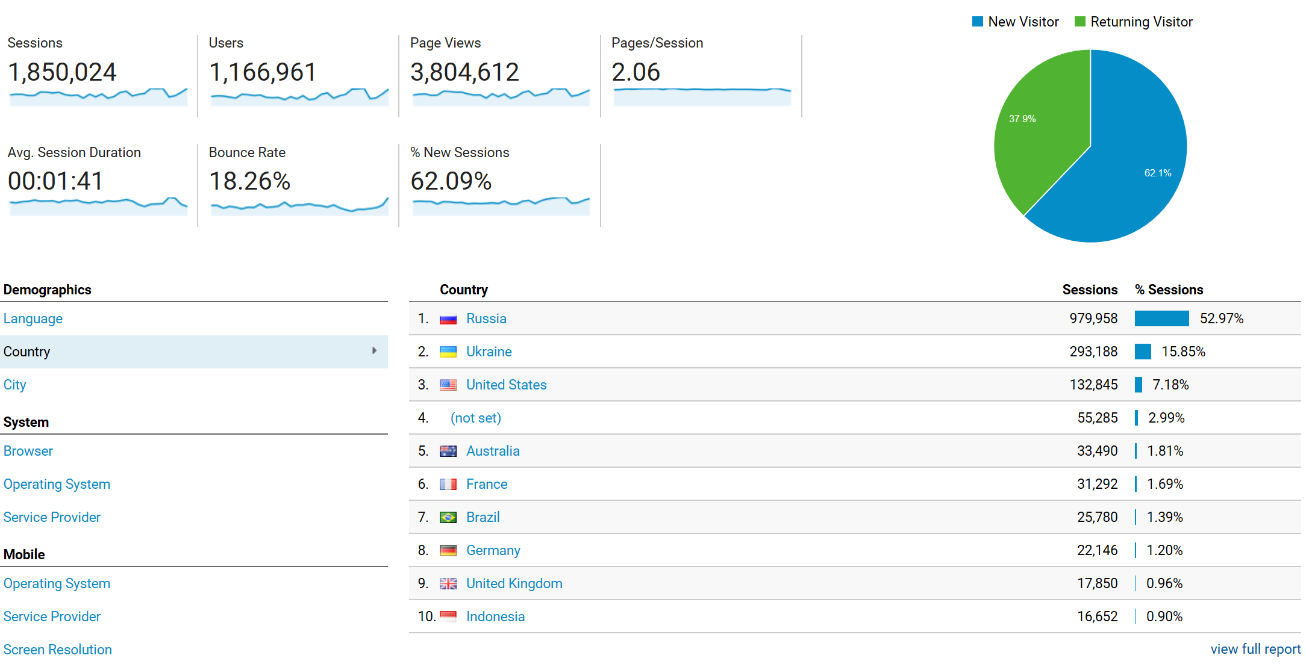The height and width of the screenshot is (670, 1306).
Task: Click the United States flag icon
Action: click(x=448, y=385)
